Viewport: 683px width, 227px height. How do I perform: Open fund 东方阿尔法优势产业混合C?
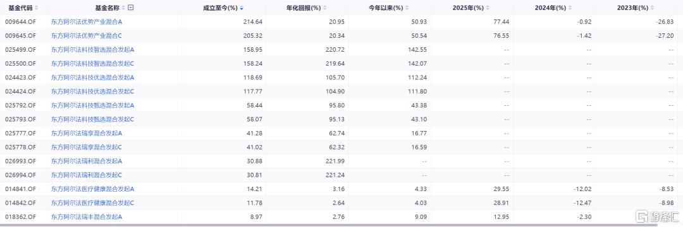(87, 35)
